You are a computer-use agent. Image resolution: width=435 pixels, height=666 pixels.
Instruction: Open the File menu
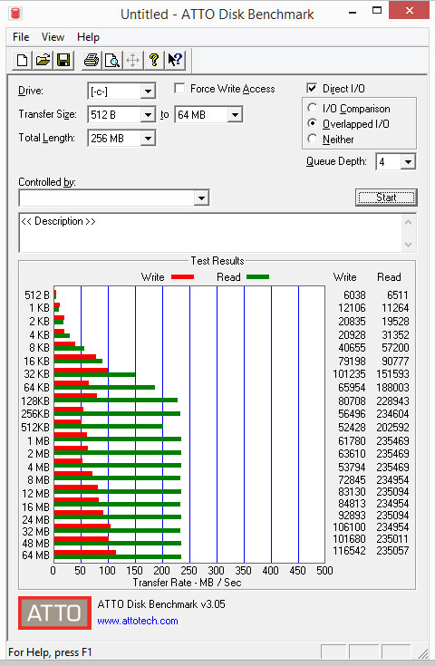(21, 37)
